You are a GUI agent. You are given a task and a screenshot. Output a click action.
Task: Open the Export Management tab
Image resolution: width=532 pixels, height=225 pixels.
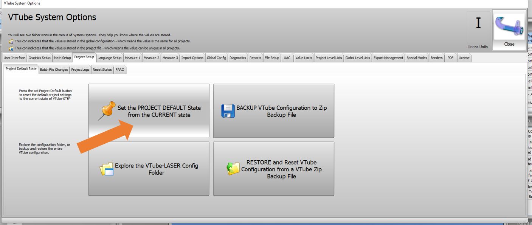[x=388, y=58]
